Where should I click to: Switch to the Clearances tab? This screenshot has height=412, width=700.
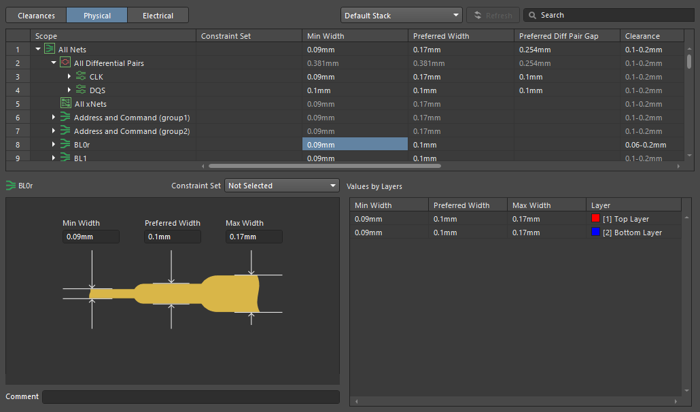(36, 16)
